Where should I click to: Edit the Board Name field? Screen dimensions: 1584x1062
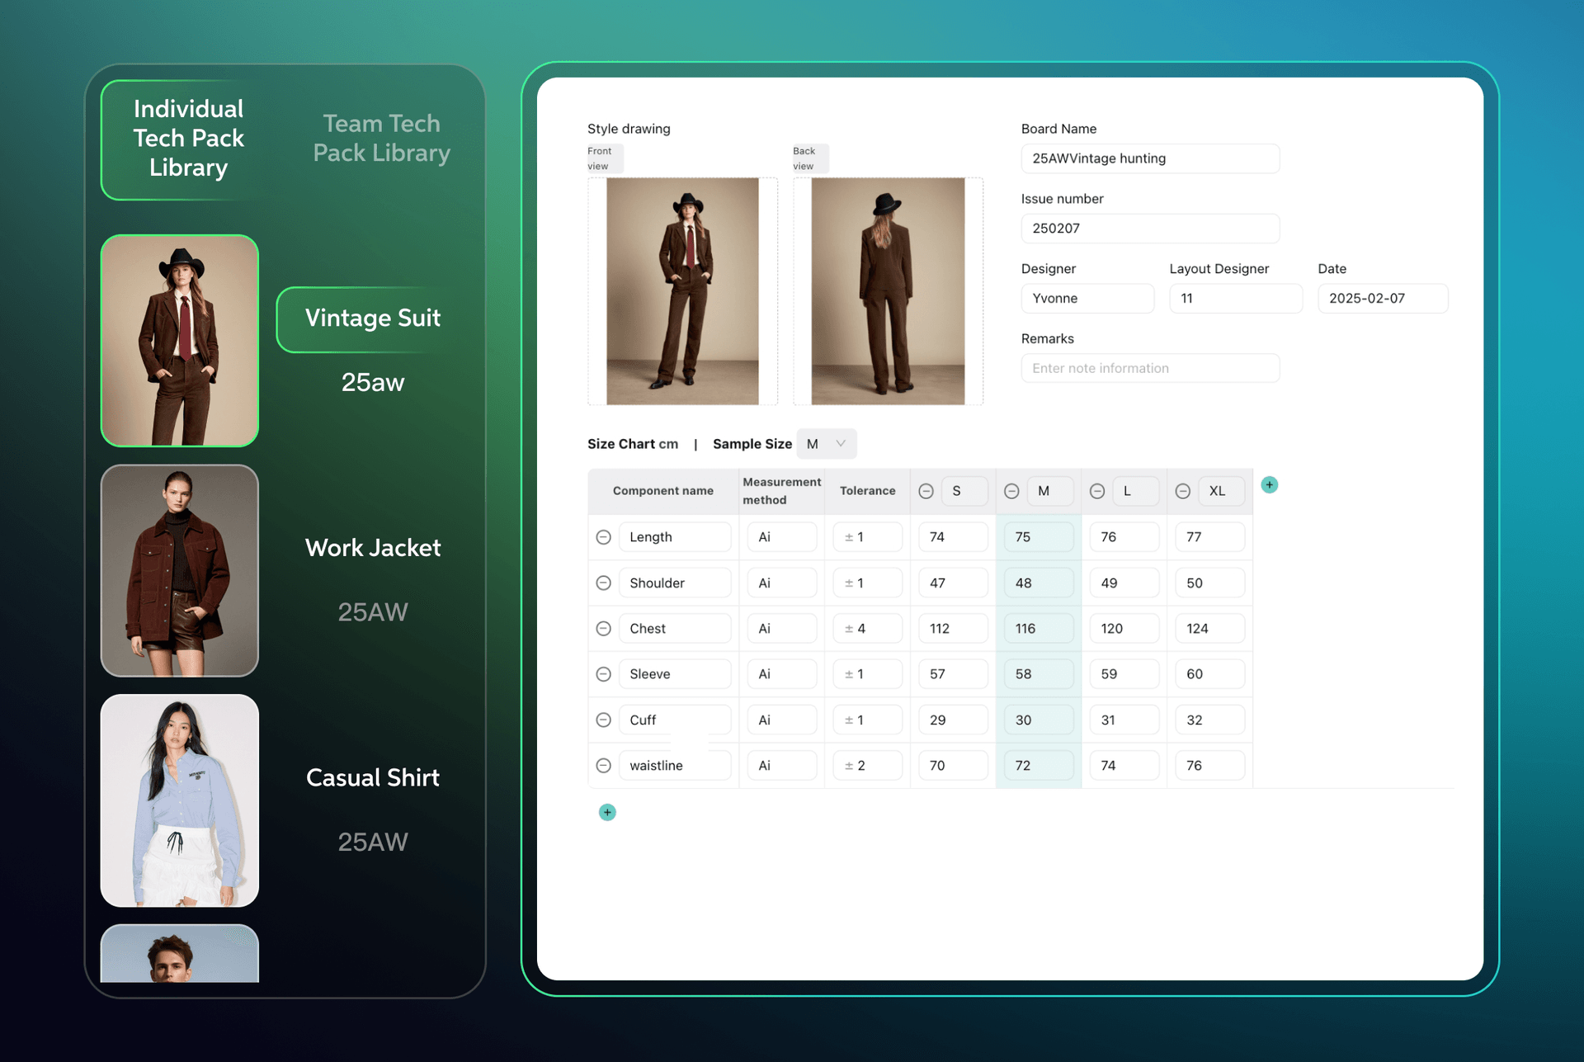[1150, 158]
